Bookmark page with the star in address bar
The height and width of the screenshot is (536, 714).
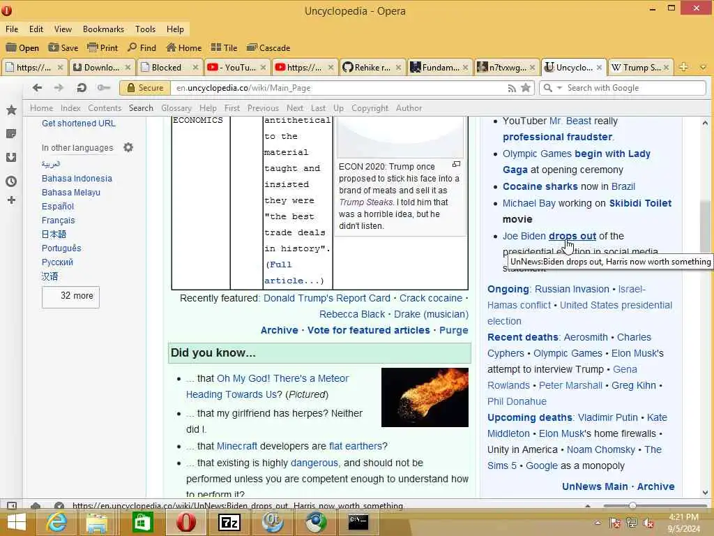[526, 88]
